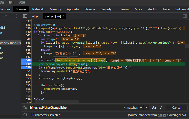The height and width of the screenshot is (119, 189).
Task: Open the 终端 terminal panel tab
Action: click(22, 2)
